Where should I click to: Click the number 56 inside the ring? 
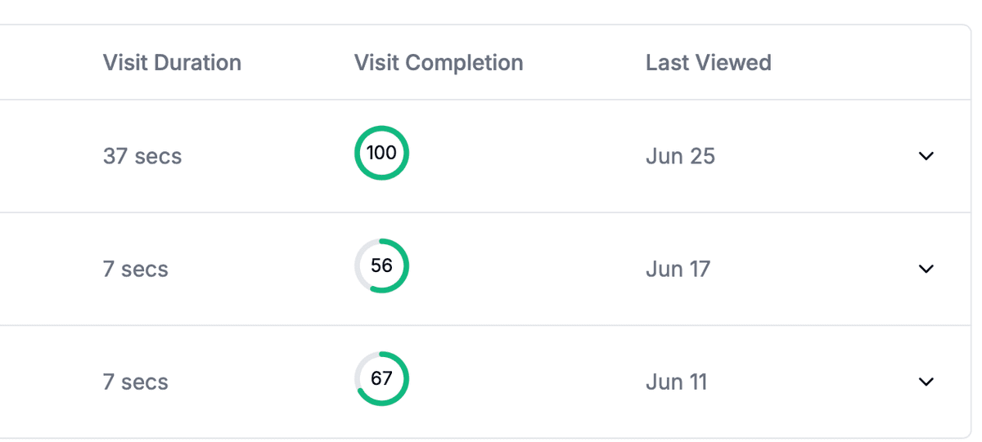(381, 266)
